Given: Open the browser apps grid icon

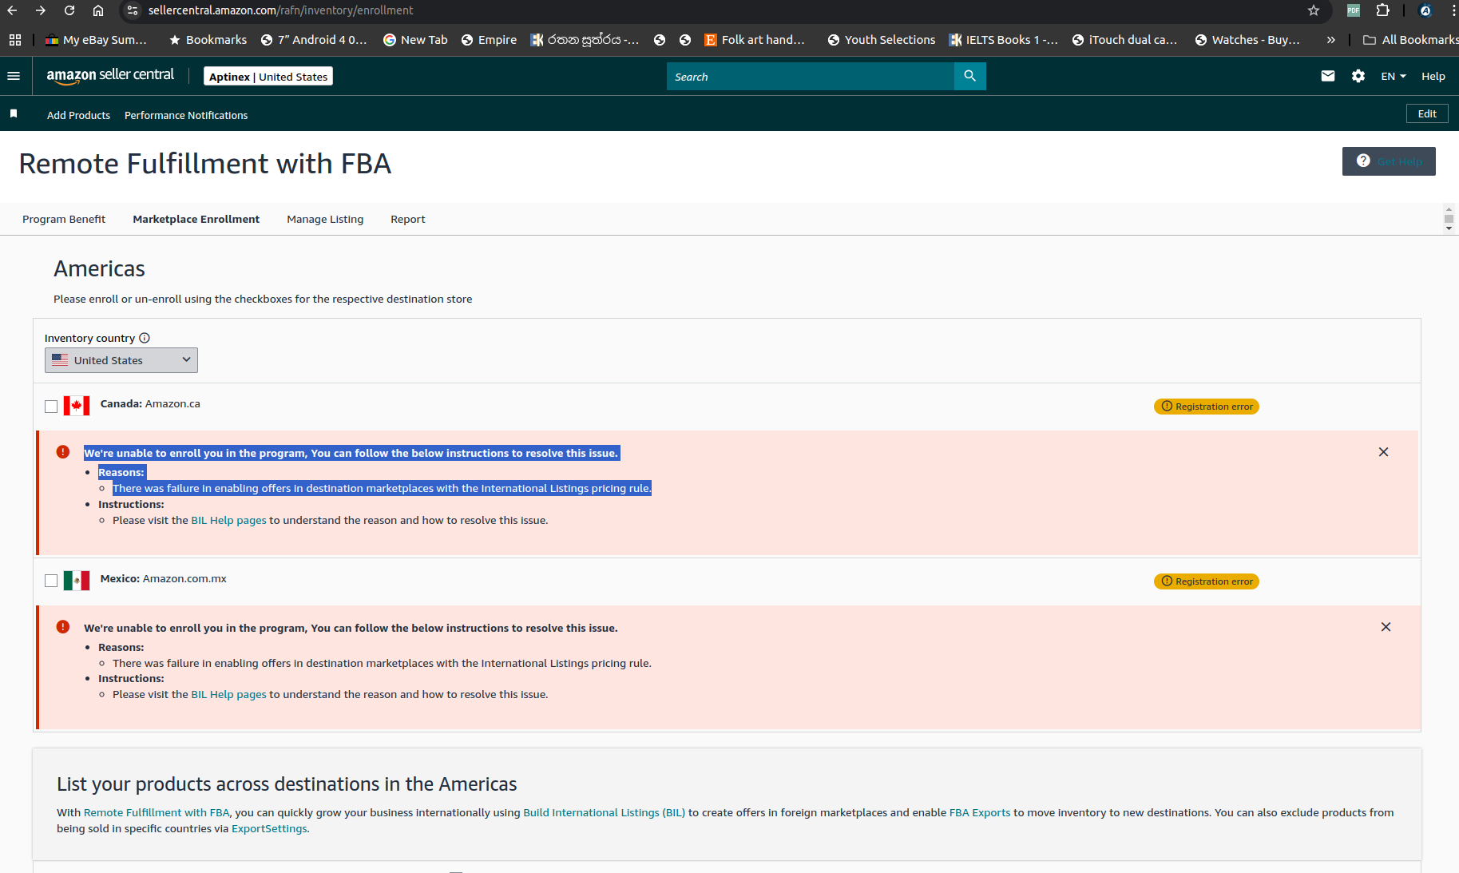Looking at the screenshot, I should click(14, 39).
